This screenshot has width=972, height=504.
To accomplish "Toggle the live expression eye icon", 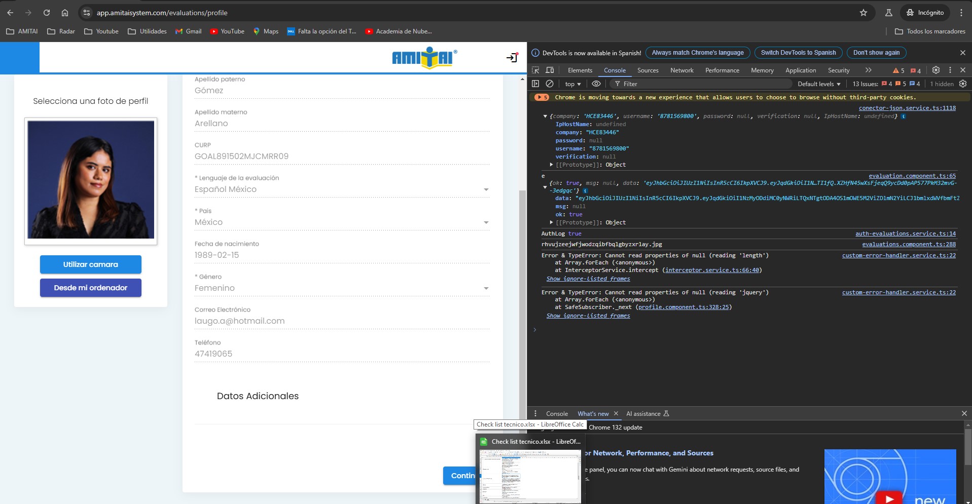I will tap(596, 84).
